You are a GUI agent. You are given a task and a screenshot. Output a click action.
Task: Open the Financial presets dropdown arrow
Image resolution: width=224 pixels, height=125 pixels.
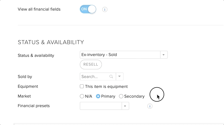click(125, 106)
